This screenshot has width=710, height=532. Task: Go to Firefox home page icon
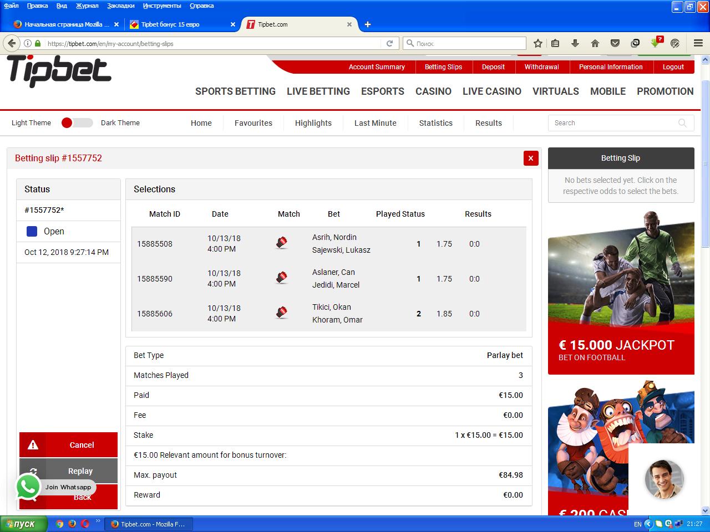tap(595, 43)
